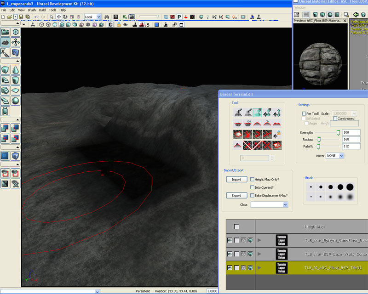Expand the TLS_Mat_BSP_Base_Walls layer arrow
The width and height of the screenshot is (368, 294).
pos(259,254)
